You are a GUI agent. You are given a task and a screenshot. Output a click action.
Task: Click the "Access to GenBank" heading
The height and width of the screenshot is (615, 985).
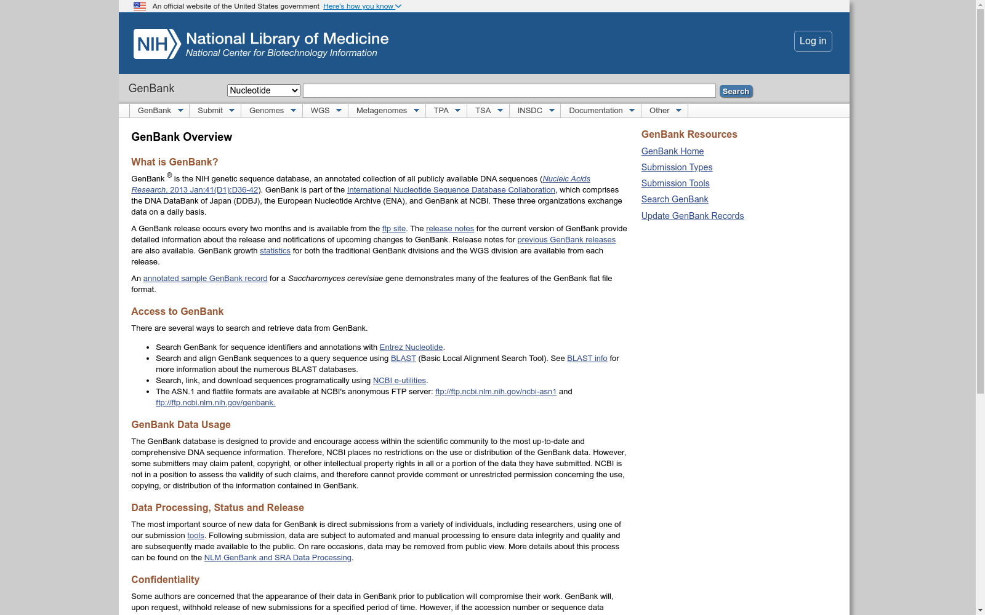[x=177, y=312]
